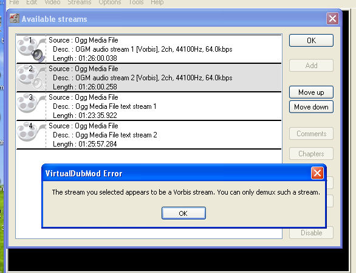The height and width of the screenshot is (273, 356).
Task: Click OK in the Available streams dialog
Action: (311, 41)
